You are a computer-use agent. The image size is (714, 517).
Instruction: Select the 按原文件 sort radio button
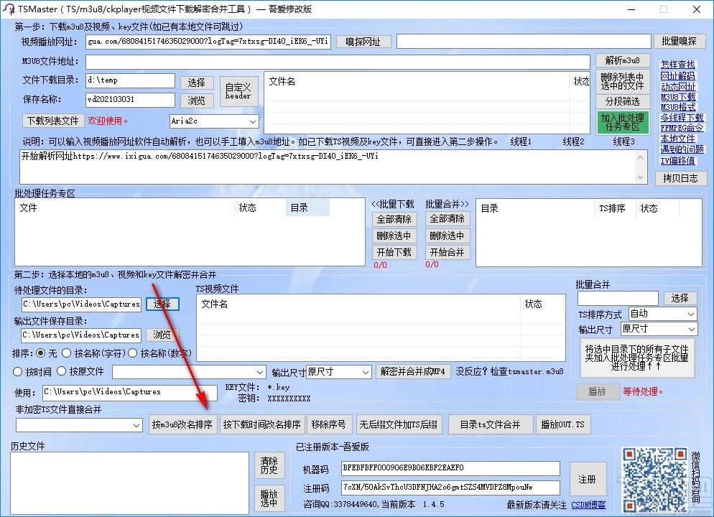pos(62,371)
